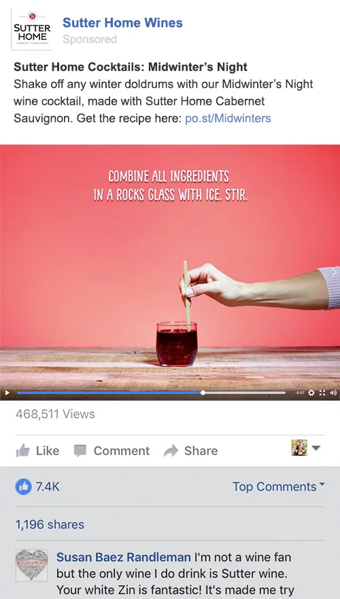This screenshot has height=599, width=340.
Task: Click the blue 7.4K reactions icon
Action: [23, 487]
